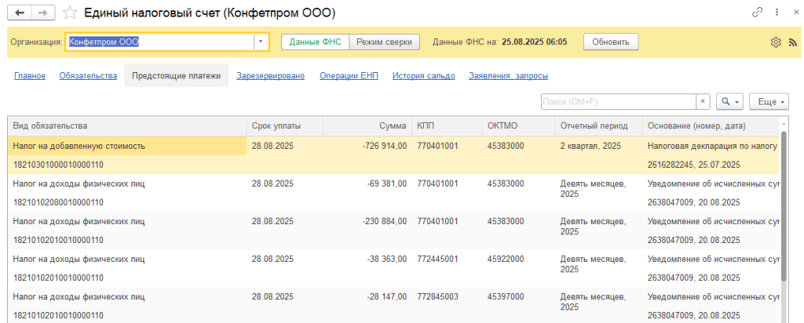The width and height of the screenshot is (804, 323).
Task: Click in the Поиск search field
Action: pos(618,102)
